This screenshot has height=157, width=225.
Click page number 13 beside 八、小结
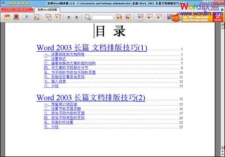[181, 86]
